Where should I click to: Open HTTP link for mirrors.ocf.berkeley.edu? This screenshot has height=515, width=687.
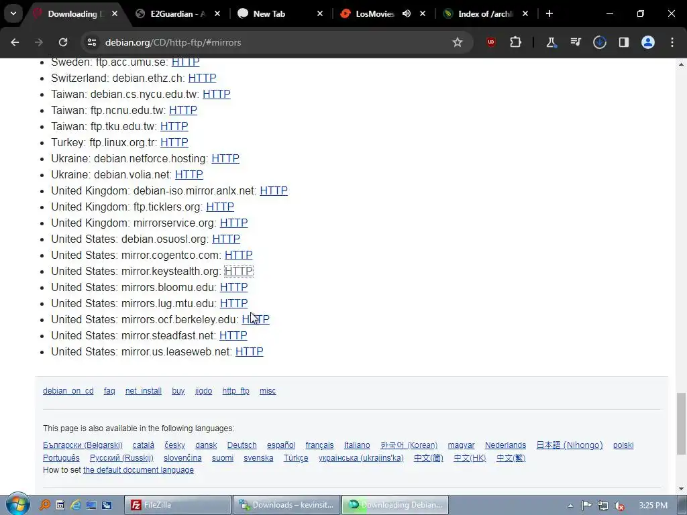pos(256,320)
